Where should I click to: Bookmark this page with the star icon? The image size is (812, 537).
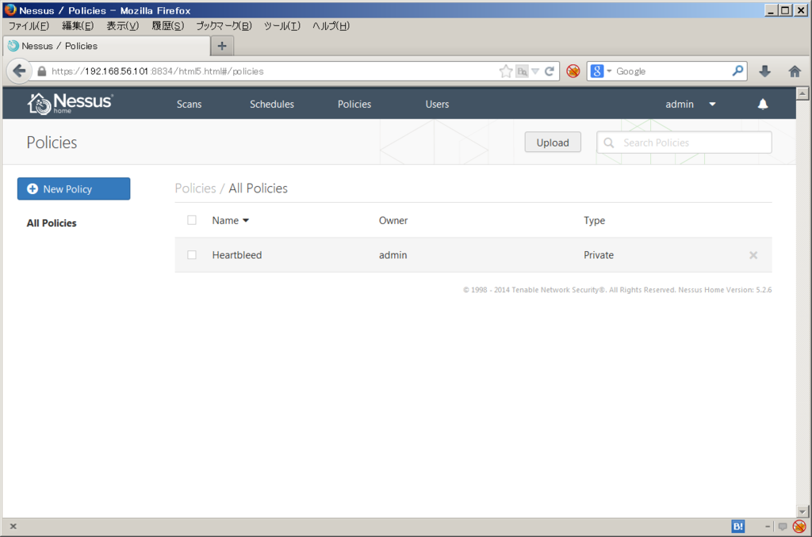coord(505,71)
